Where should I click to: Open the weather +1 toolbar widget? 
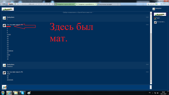(152, 4)
